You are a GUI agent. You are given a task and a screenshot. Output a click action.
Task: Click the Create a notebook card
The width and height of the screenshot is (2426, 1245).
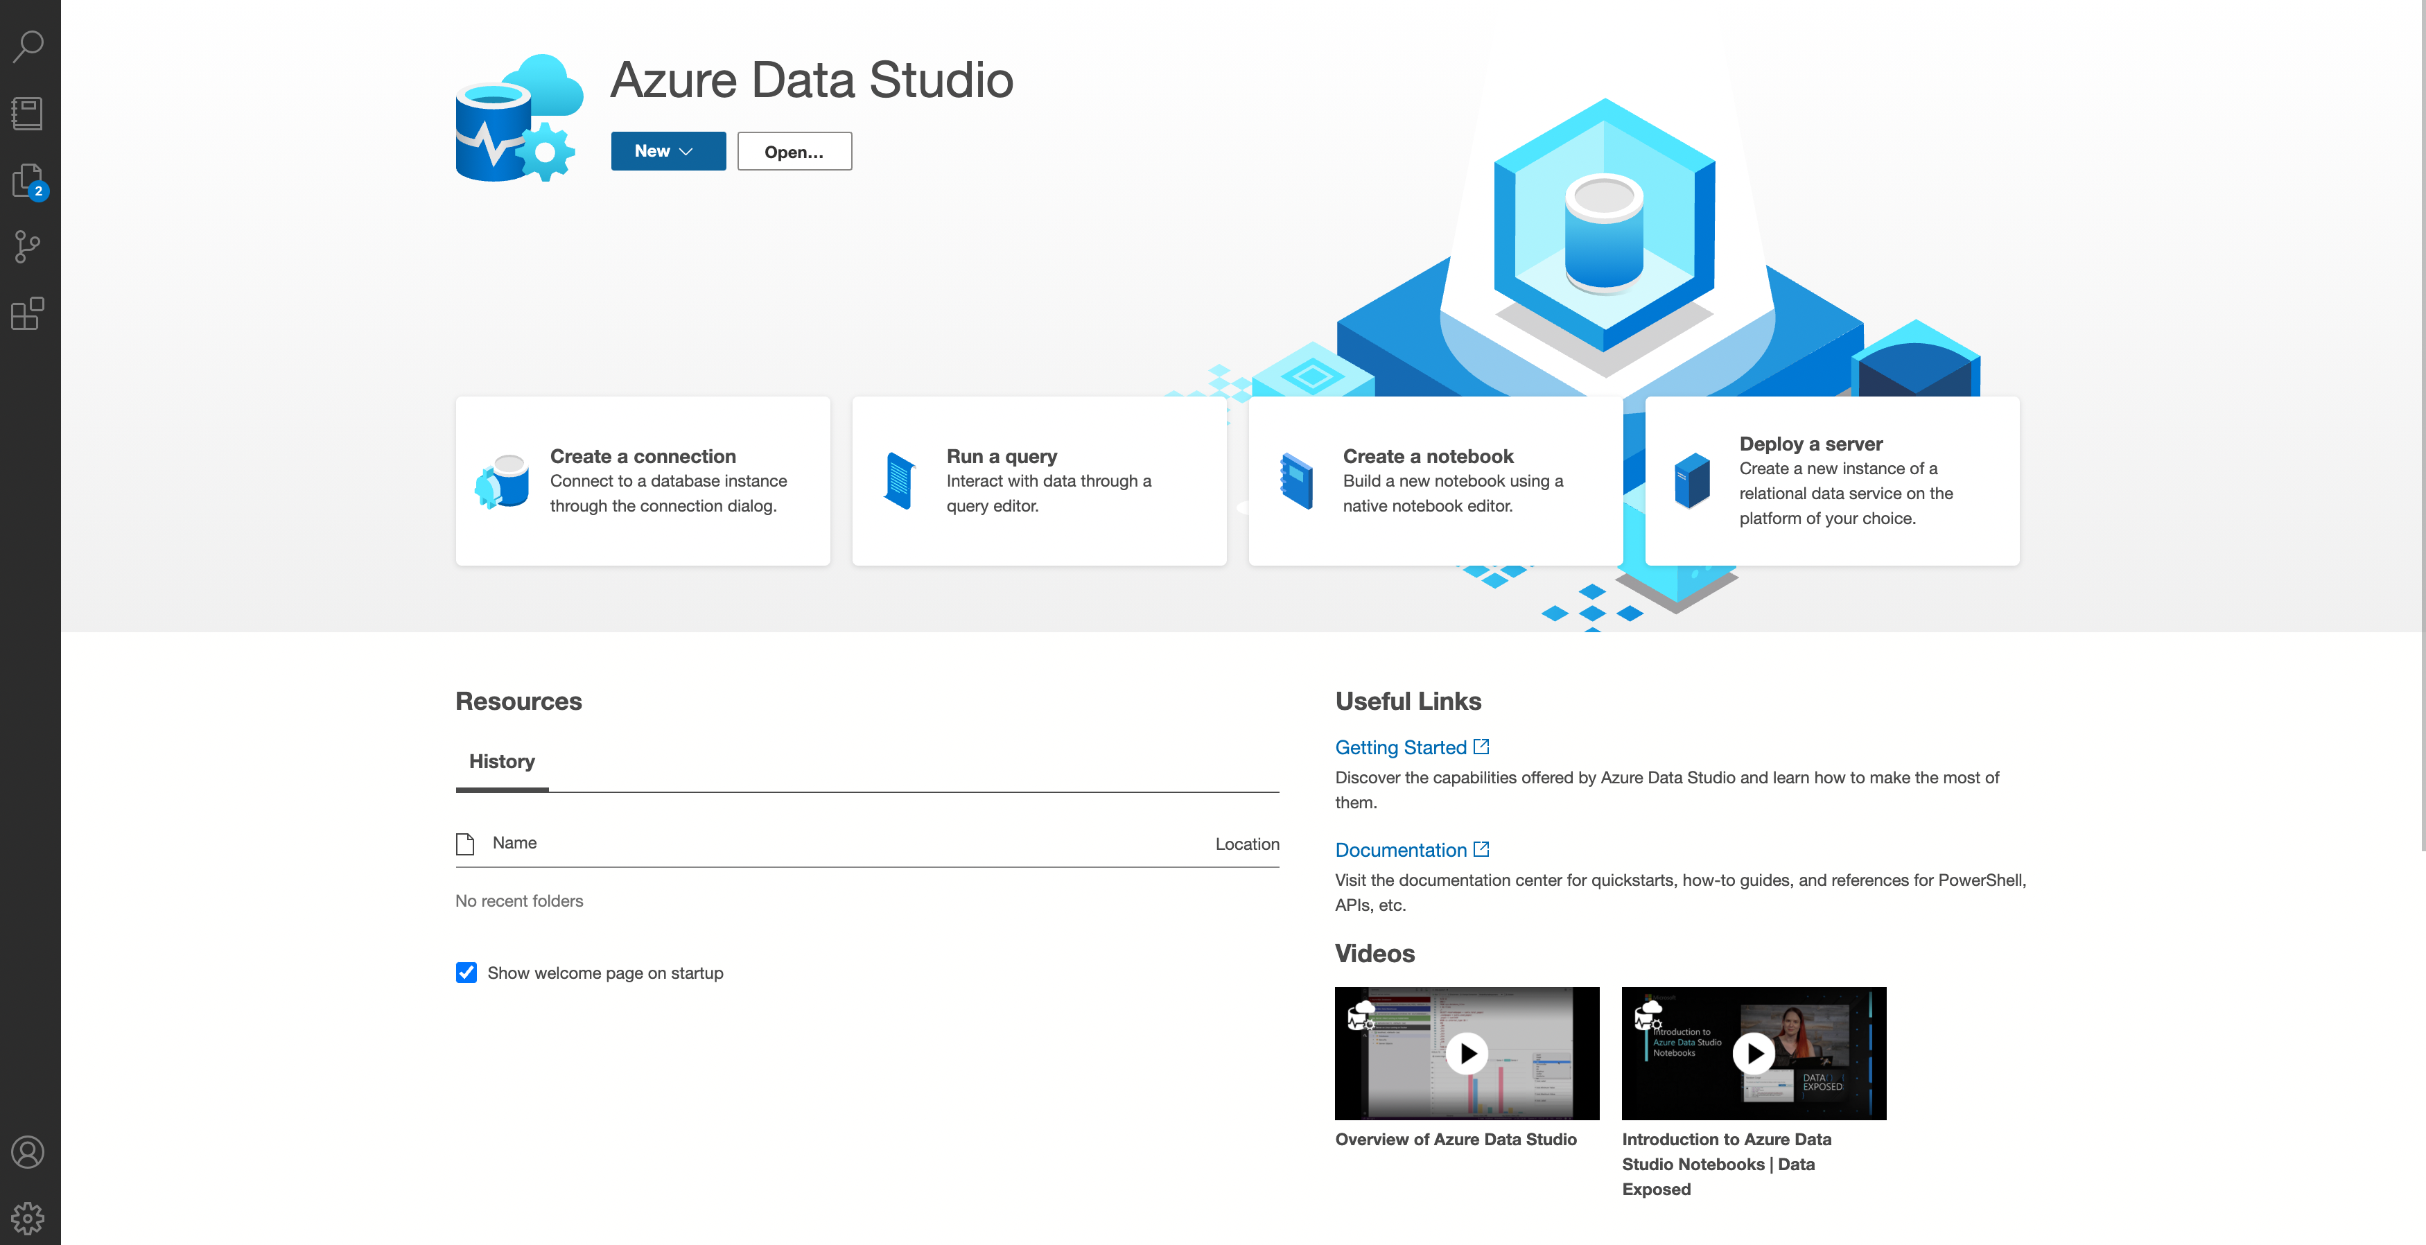(1435, 481)
